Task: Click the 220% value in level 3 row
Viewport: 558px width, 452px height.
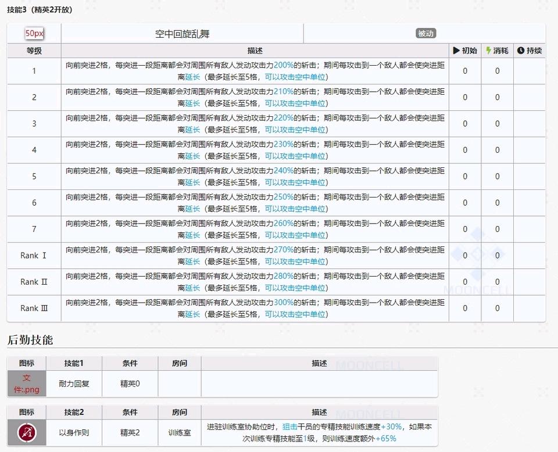Action: 284,118
